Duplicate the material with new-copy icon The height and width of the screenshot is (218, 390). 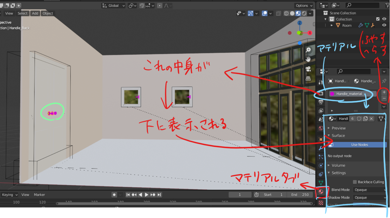coord(365,119)
